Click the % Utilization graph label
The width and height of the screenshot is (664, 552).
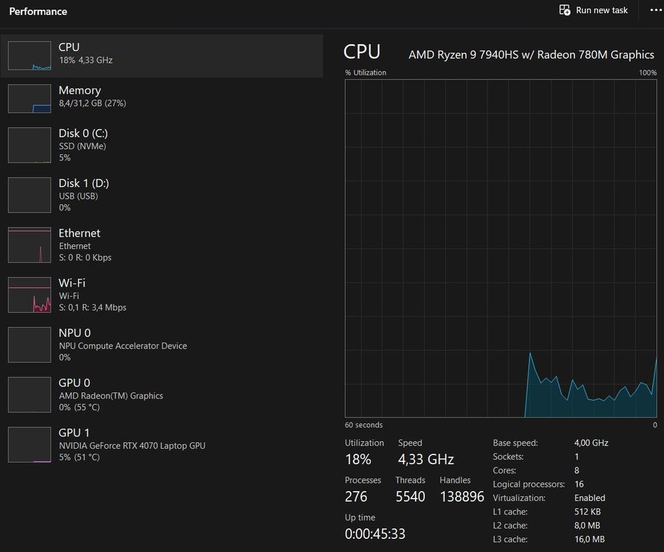click(365, 73)
